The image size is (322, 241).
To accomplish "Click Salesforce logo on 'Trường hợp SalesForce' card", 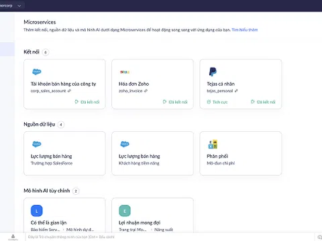I will click(x=37, y=144).
